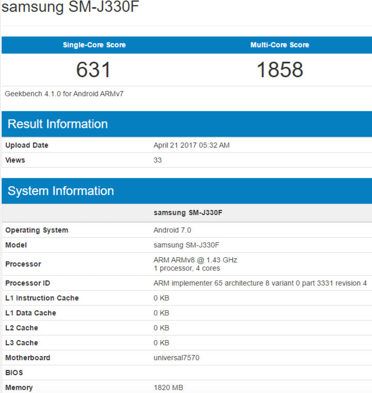Screen dimensions: 372x393
Task: Click the 1 processor, 4 cores text
Action: [187, 268]
